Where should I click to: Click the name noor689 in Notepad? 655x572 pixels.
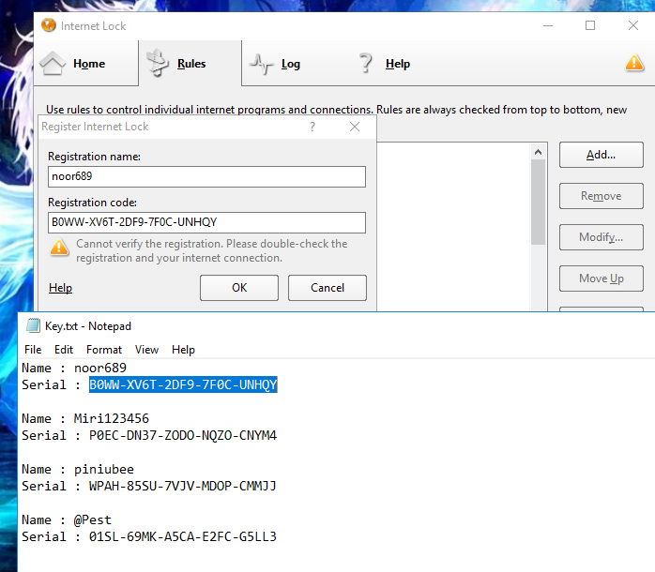click(100, 368)
